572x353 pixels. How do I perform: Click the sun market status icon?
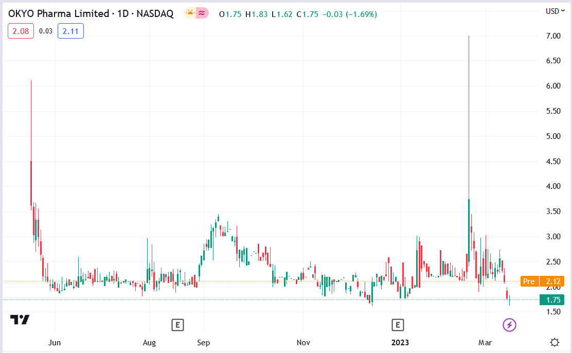pyautogui.click(x=190, y=13)
